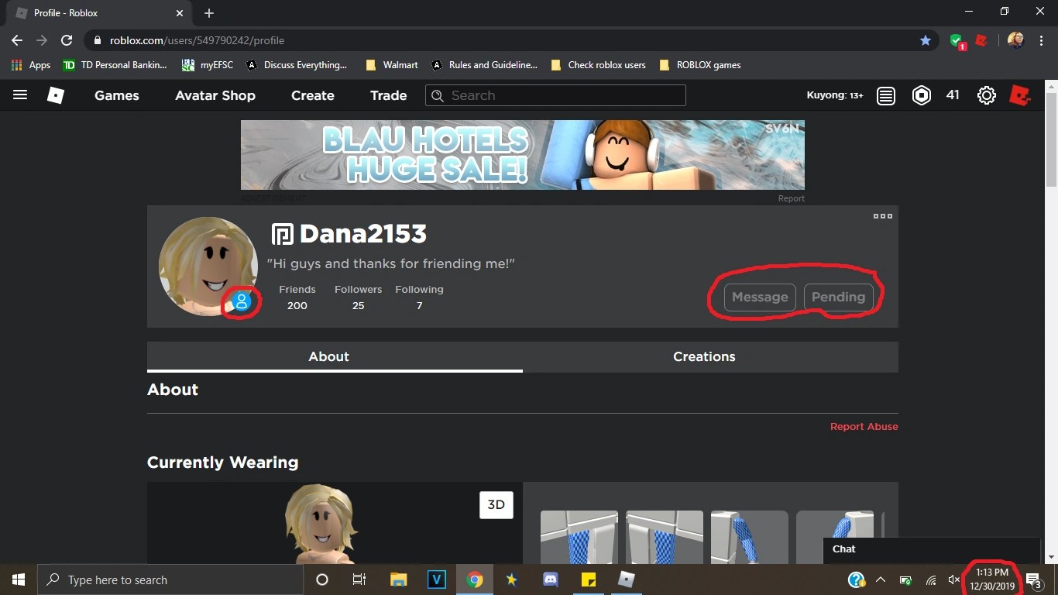
Task: Expand the Chrome browser profile menu
Action: point(1015,40)
